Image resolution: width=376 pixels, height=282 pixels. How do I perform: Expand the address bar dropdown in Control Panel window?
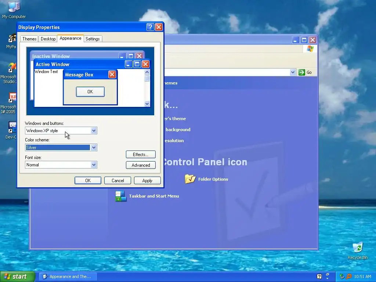[293, 72]
